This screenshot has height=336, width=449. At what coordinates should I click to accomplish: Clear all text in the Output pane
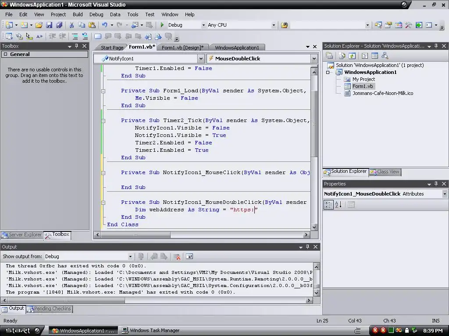click(177, 256)
